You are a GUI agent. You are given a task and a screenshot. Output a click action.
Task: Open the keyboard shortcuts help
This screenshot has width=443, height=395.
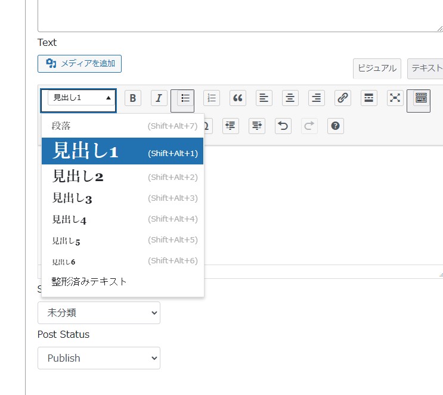click(x=336, y=126)
